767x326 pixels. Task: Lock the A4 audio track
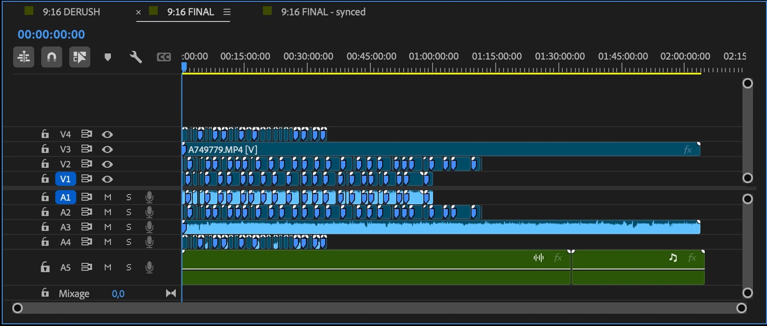(x=45, y=241)
